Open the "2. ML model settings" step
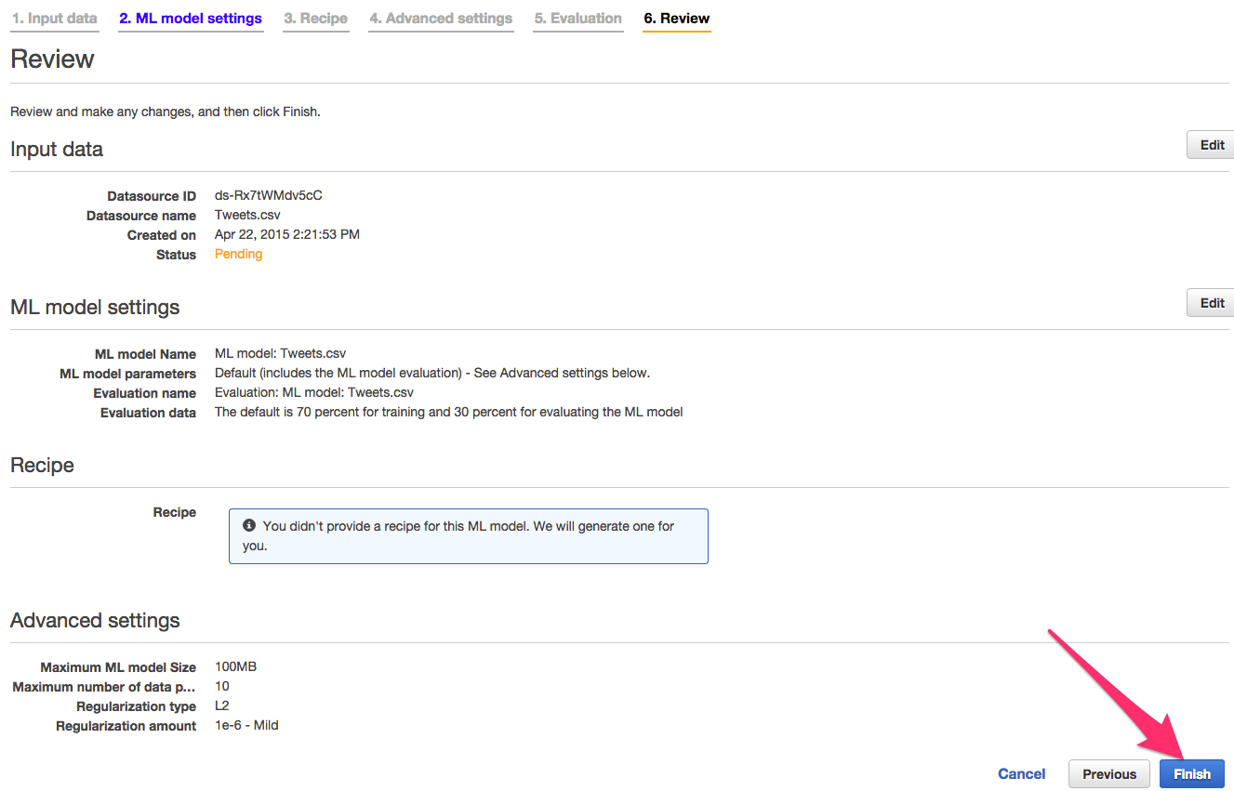Image resolution: width=1234 pixels, height=791 pixels. tap(191, 18)
